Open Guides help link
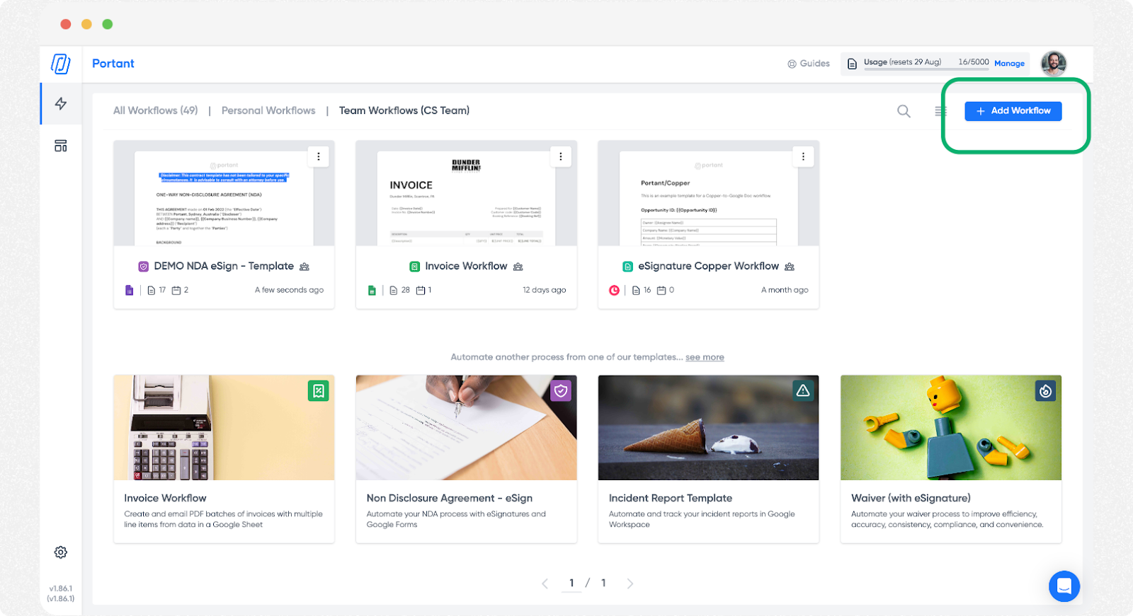 tap(809, 64)
